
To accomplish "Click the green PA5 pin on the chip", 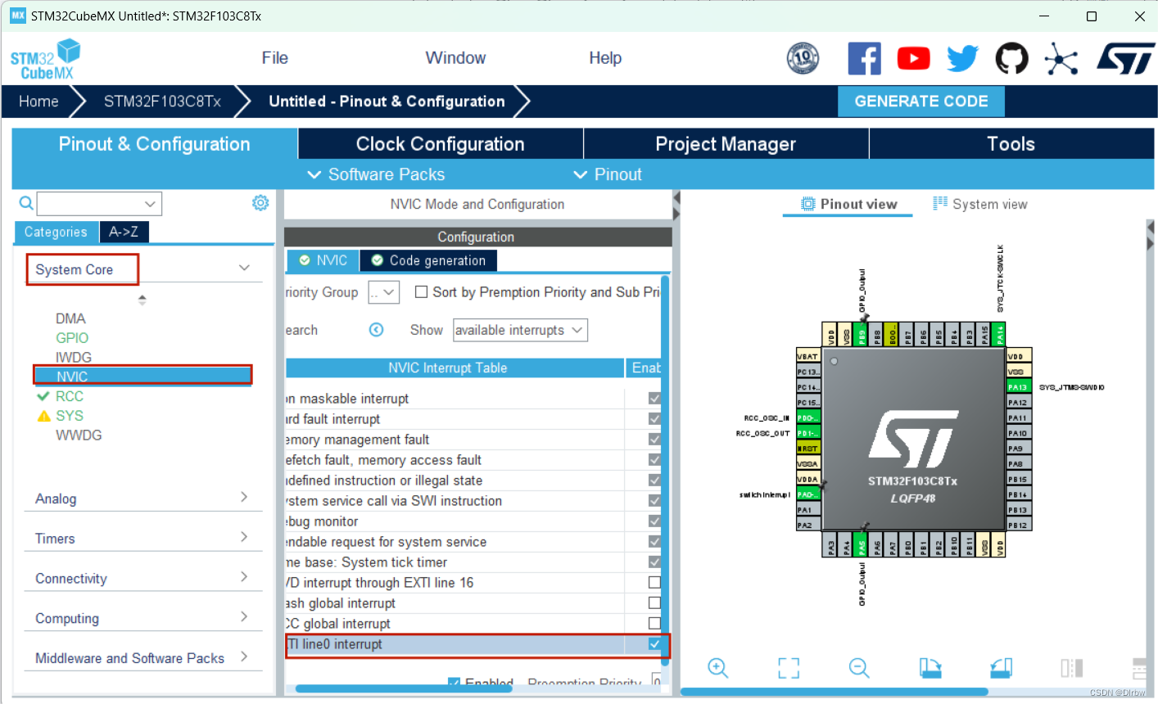I will click(x=861, y=544).
